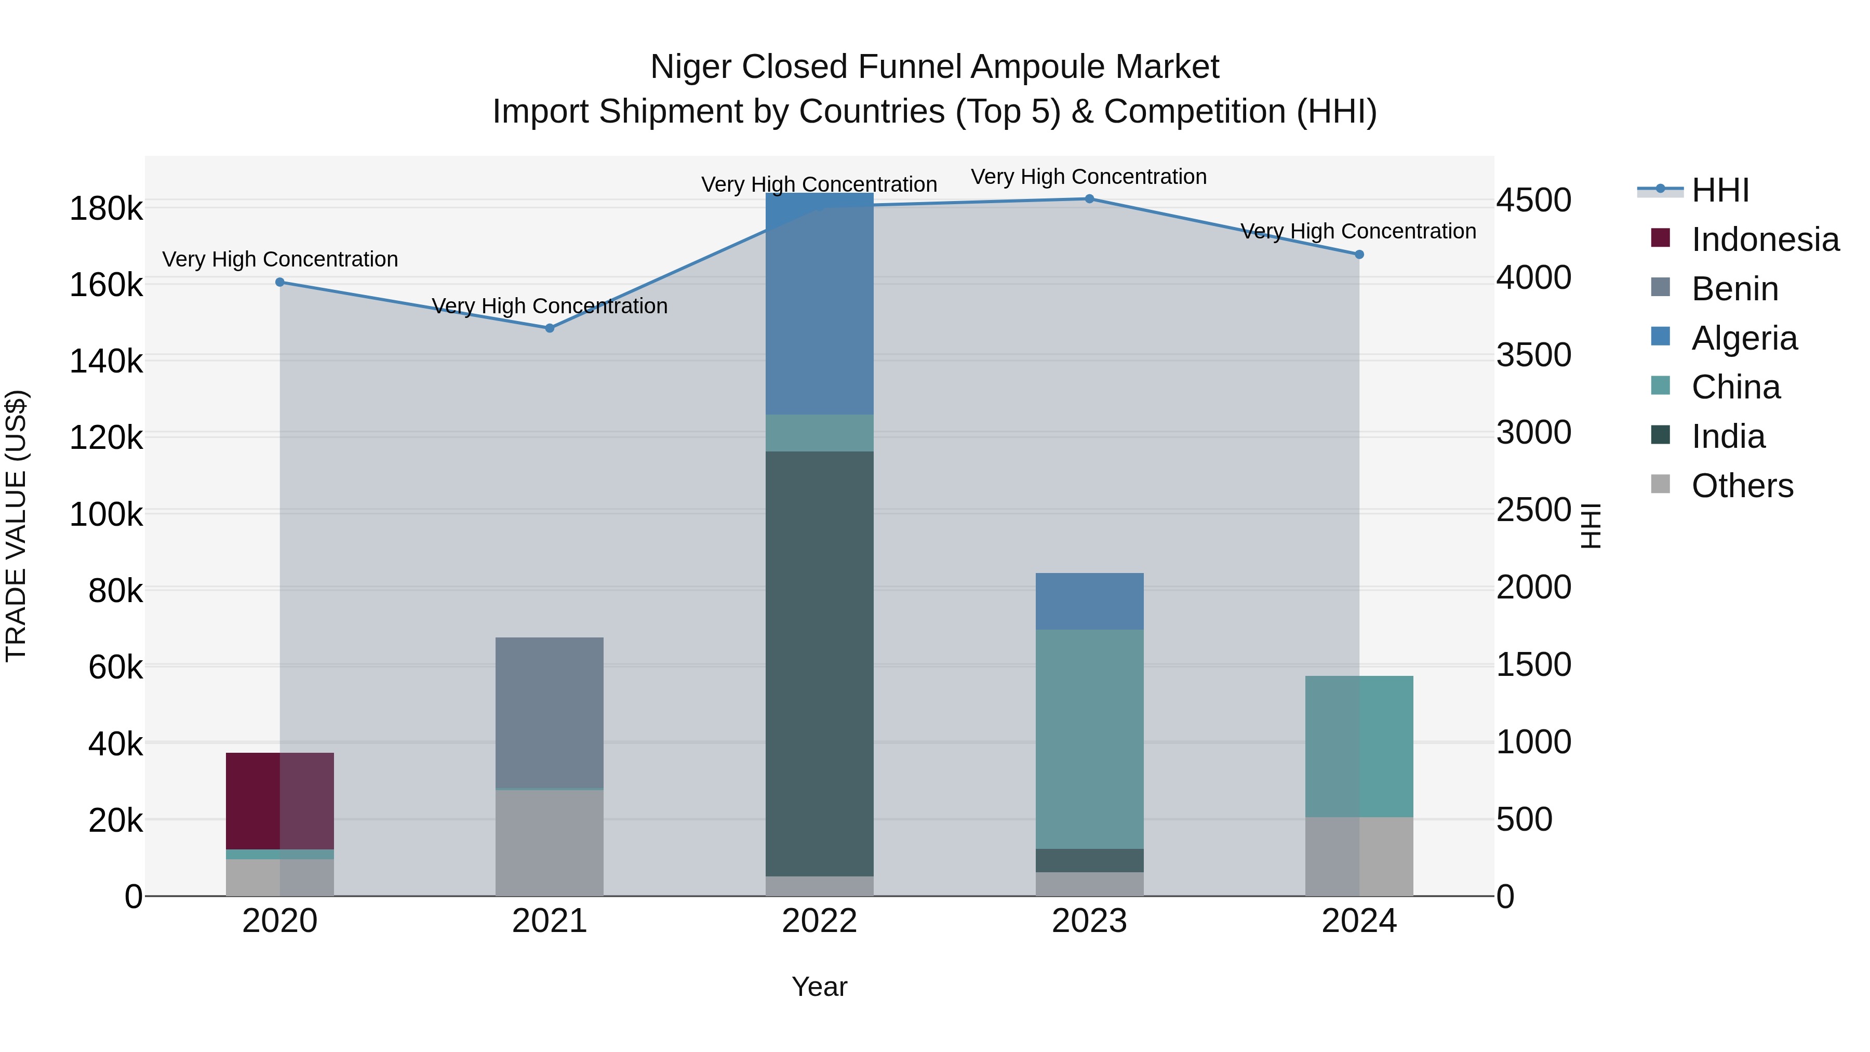Viewport: 1870px width, 1052px height.
Task: Click the China bar segment in 2024
Action: coord(1359,747)
